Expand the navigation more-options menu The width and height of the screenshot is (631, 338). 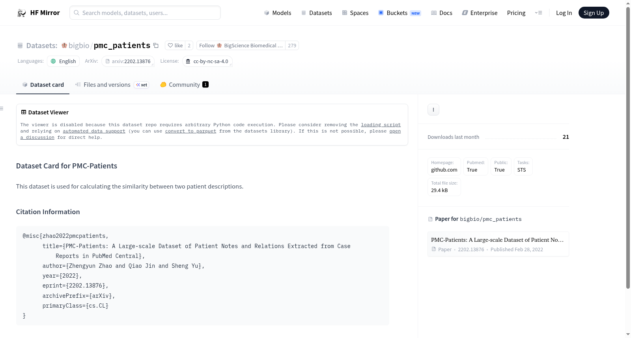point(538,13)
